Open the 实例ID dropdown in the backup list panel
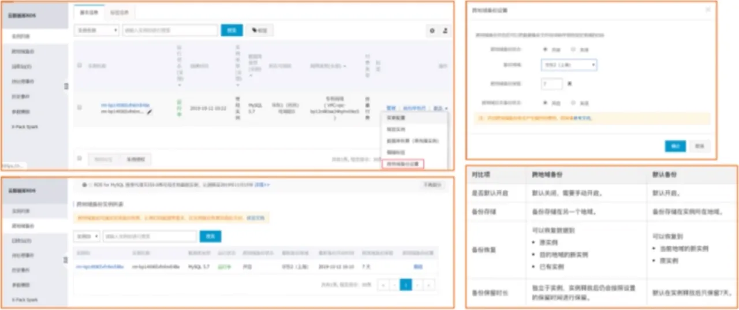 [x=87, y=236]
